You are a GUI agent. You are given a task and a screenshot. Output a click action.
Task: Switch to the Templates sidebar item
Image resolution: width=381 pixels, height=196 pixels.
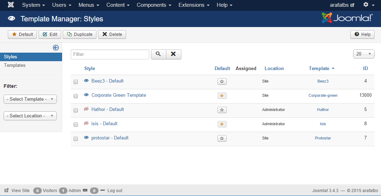pyautogui.click(x=15, y=65)
